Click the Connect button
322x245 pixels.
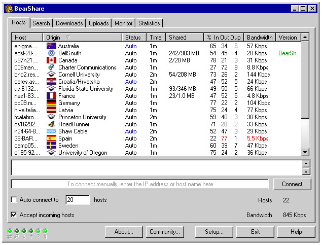[292, 184]
